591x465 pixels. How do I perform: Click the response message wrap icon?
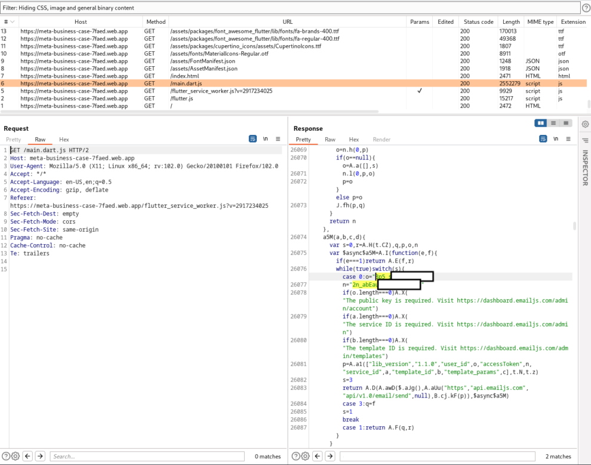point(543,139)
